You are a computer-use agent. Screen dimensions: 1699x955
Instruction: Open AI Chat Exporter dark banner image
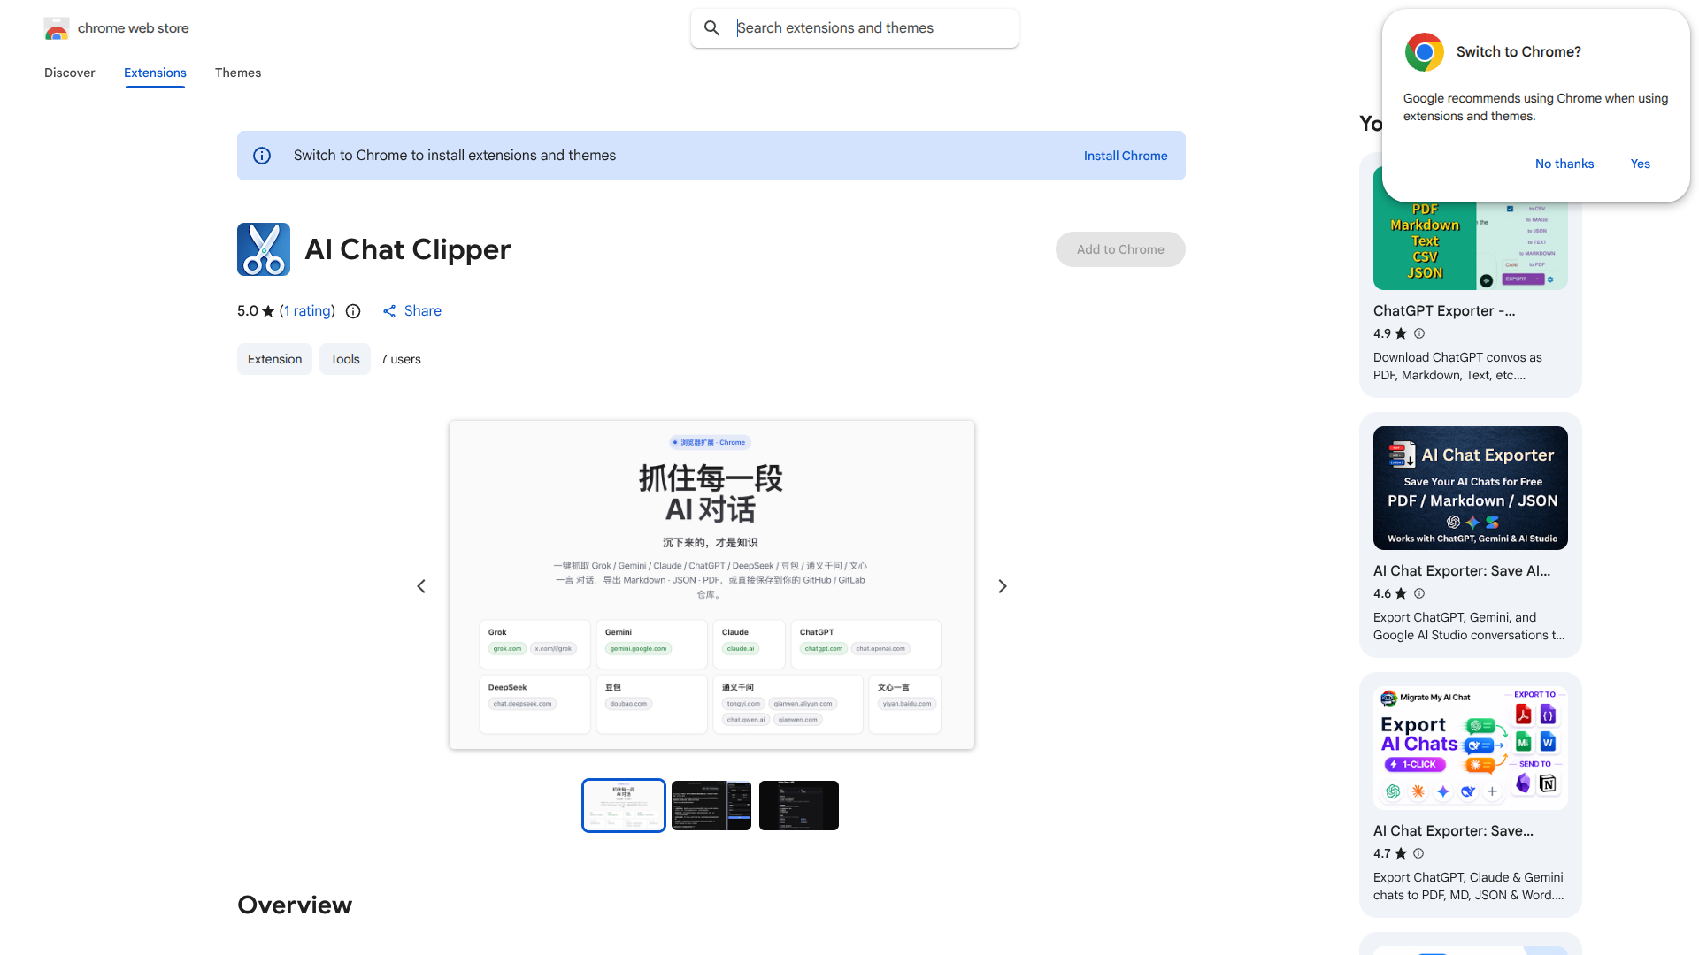point(1471,488)
